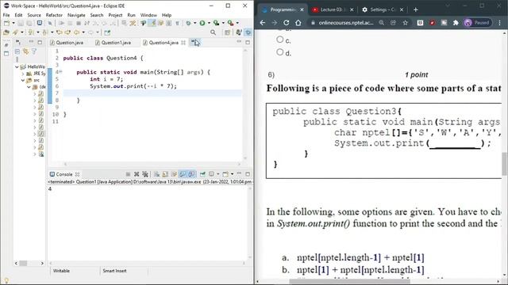Click the Paused profile button in browser

point(478,23)
